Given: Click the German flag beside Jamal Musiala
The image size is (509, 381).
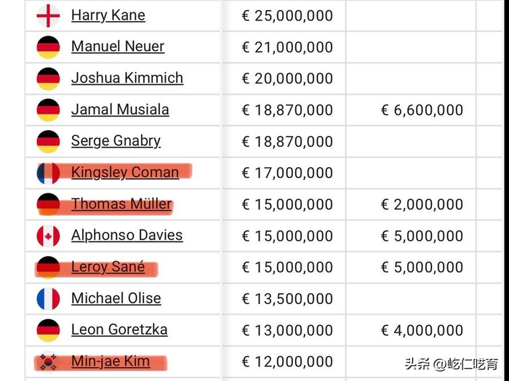Looking at the screenshot, I should click(48, 110).
